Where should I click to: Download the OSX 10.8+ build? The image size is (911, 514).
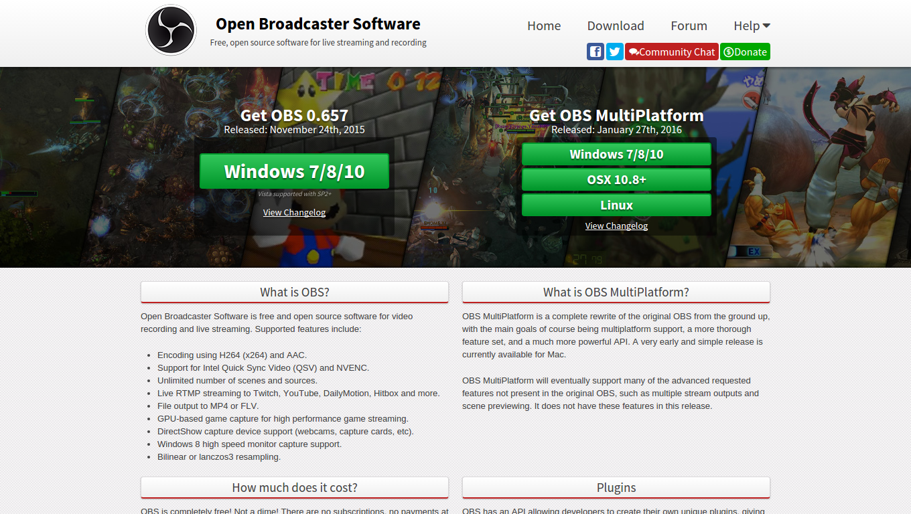(616, 179)
